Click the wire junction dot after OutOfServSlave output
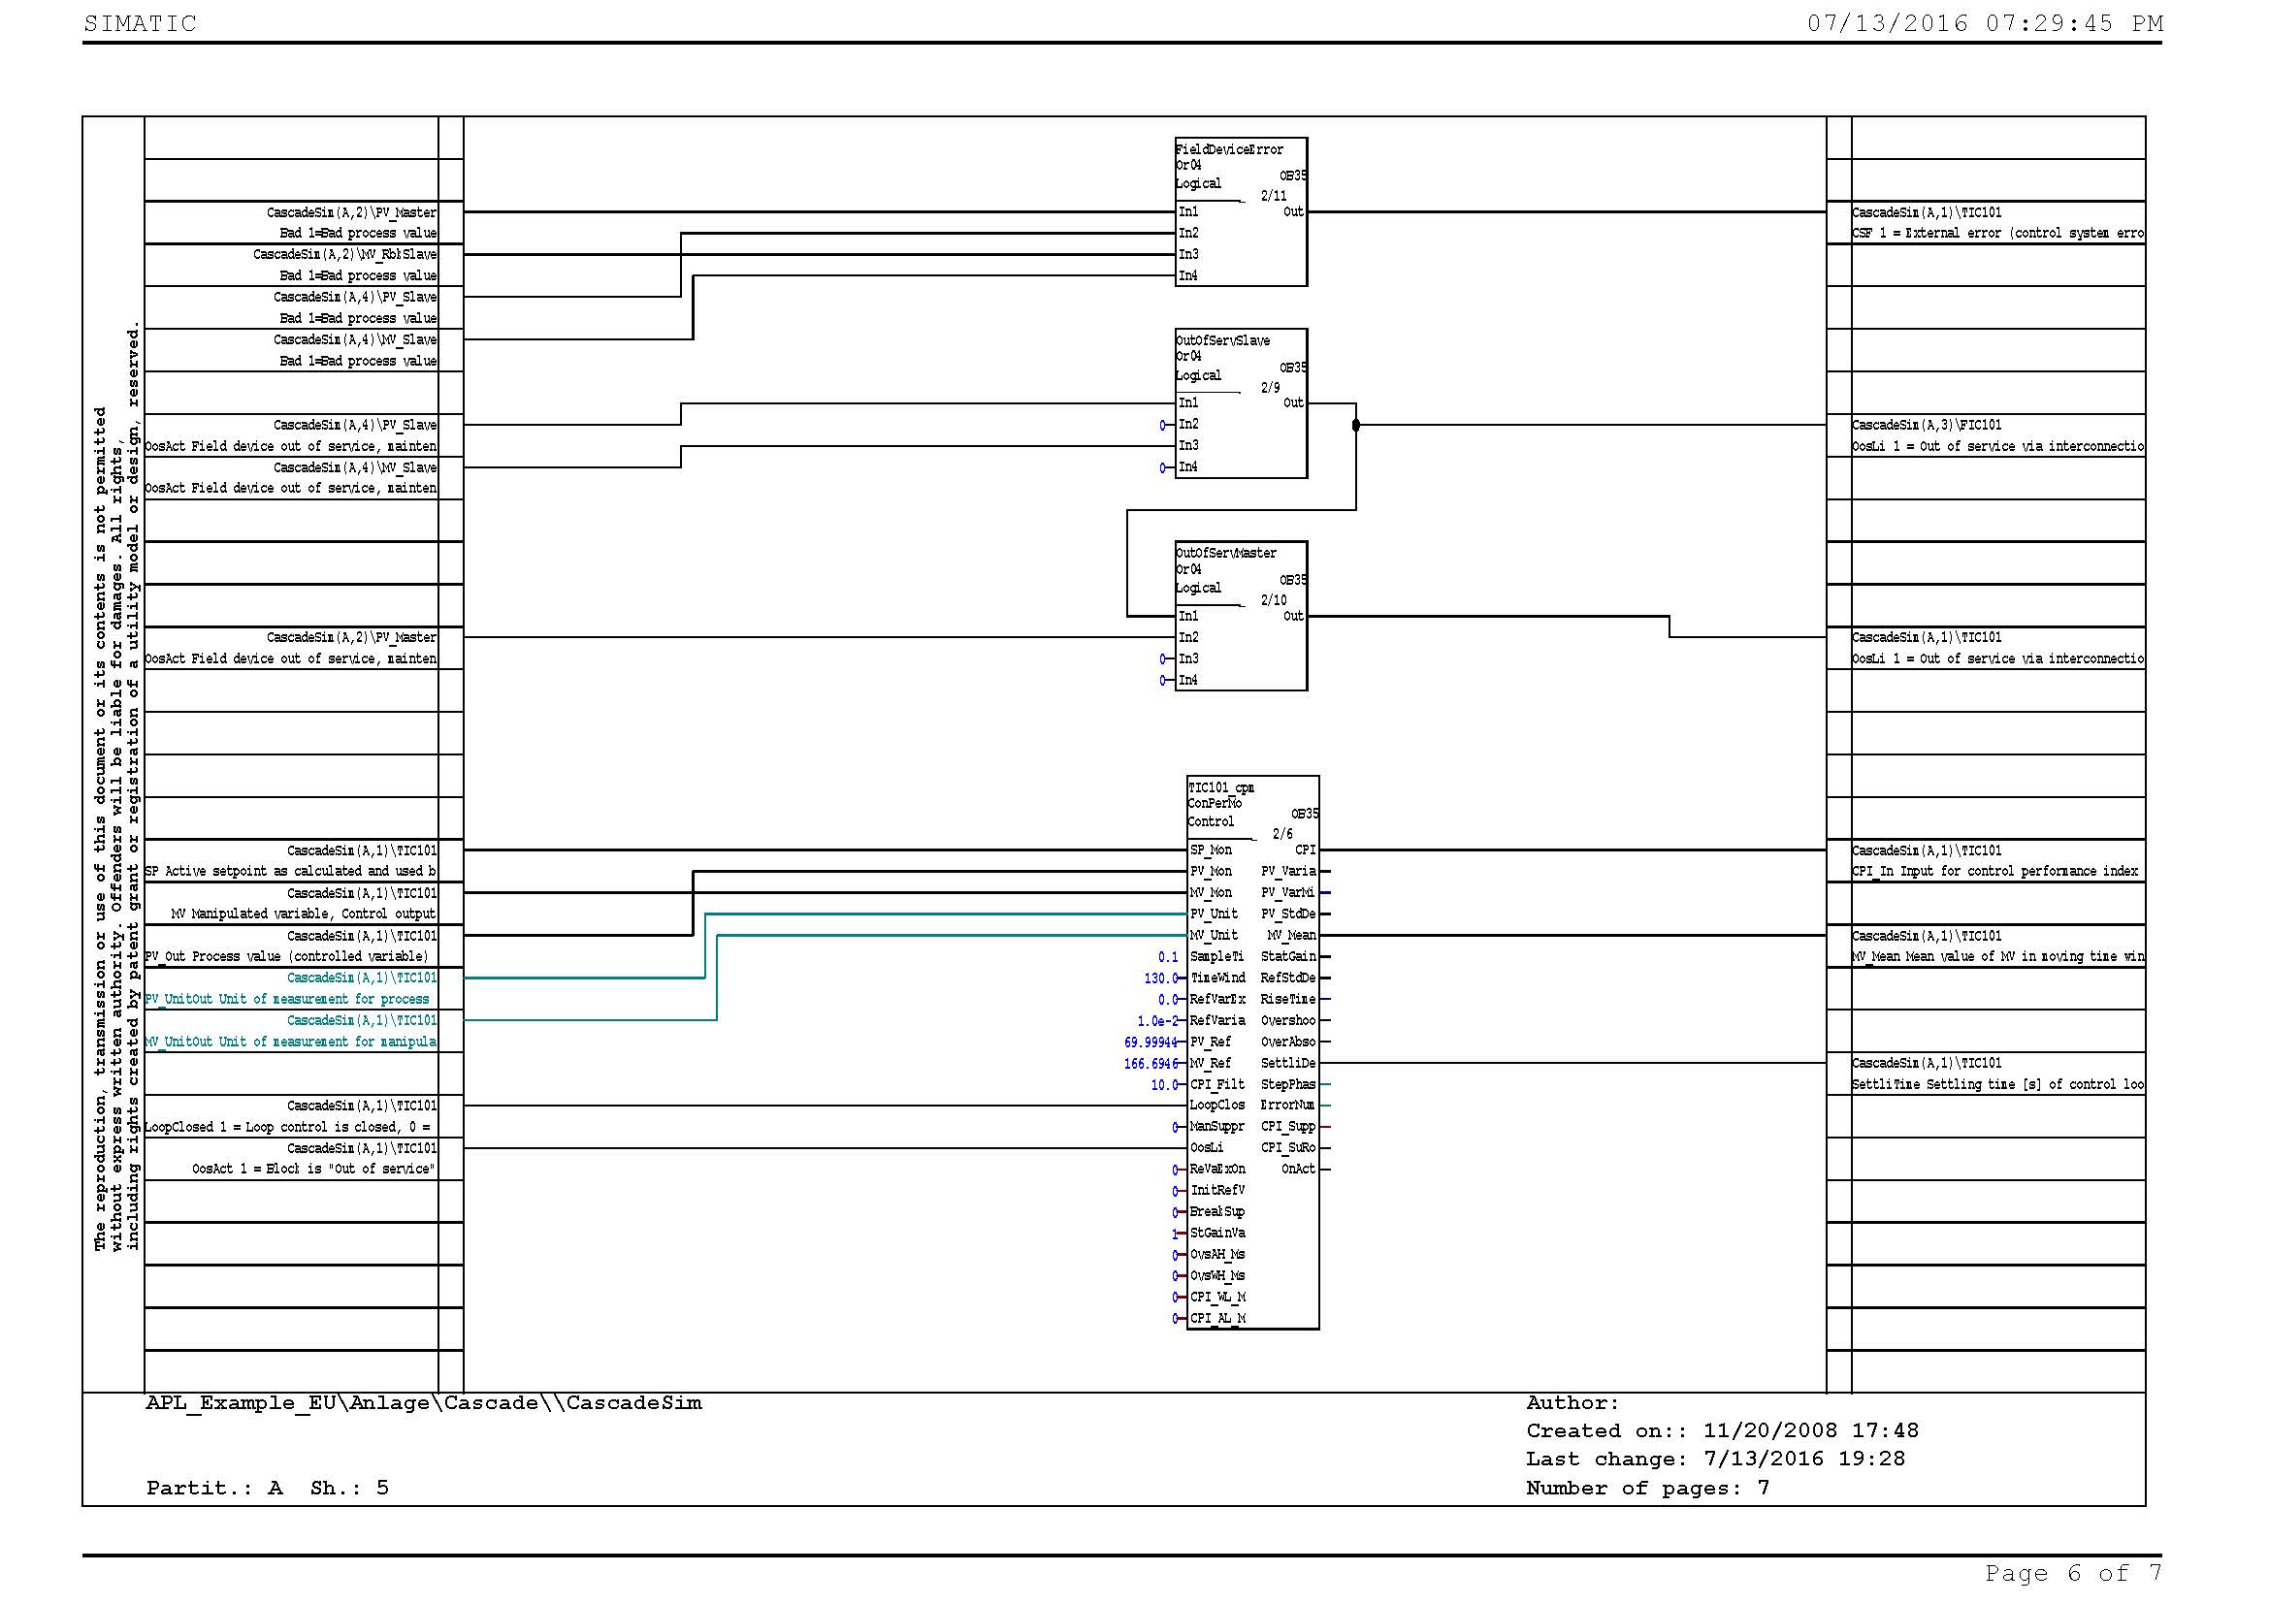The width and height of the screenshot is (2269, 1604). [x=1356, y=425]
